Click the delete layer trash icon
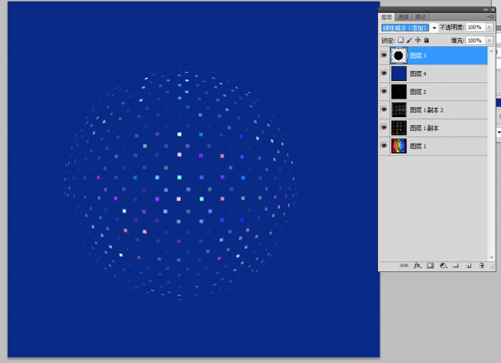Screen dimensions: 501x363 (x=482, y=265)
